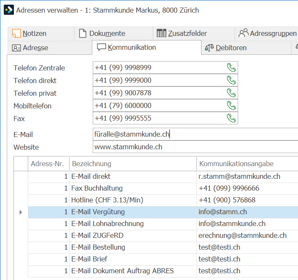Image resolution: width=298 pixels, height=280 pixels.
Task: Select the 'E-Mail ZUGFeRD' row
Action: click(x=163, y=236)
